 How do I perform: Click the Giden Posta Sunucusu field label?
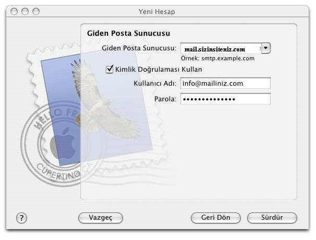pos(139,48)
